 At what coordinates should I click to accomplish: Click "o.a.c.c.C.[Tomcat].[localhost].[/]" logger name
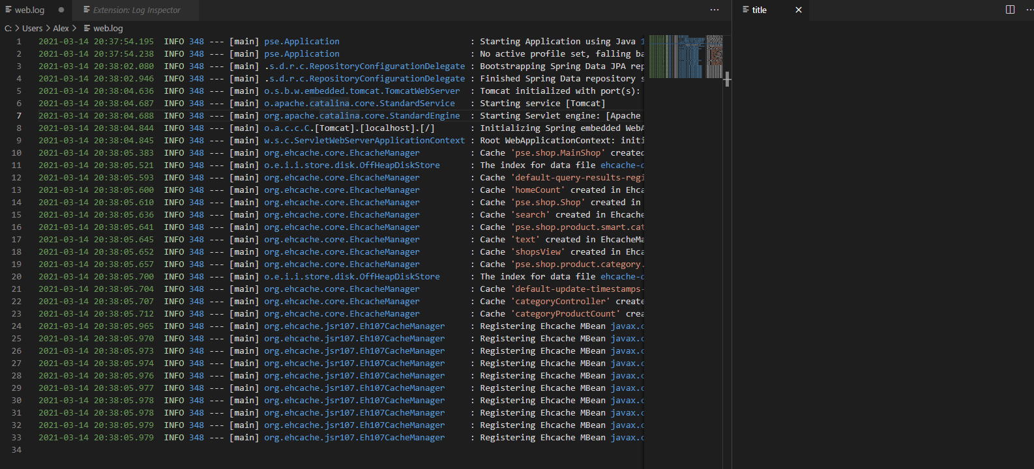(x=349, y=128)
